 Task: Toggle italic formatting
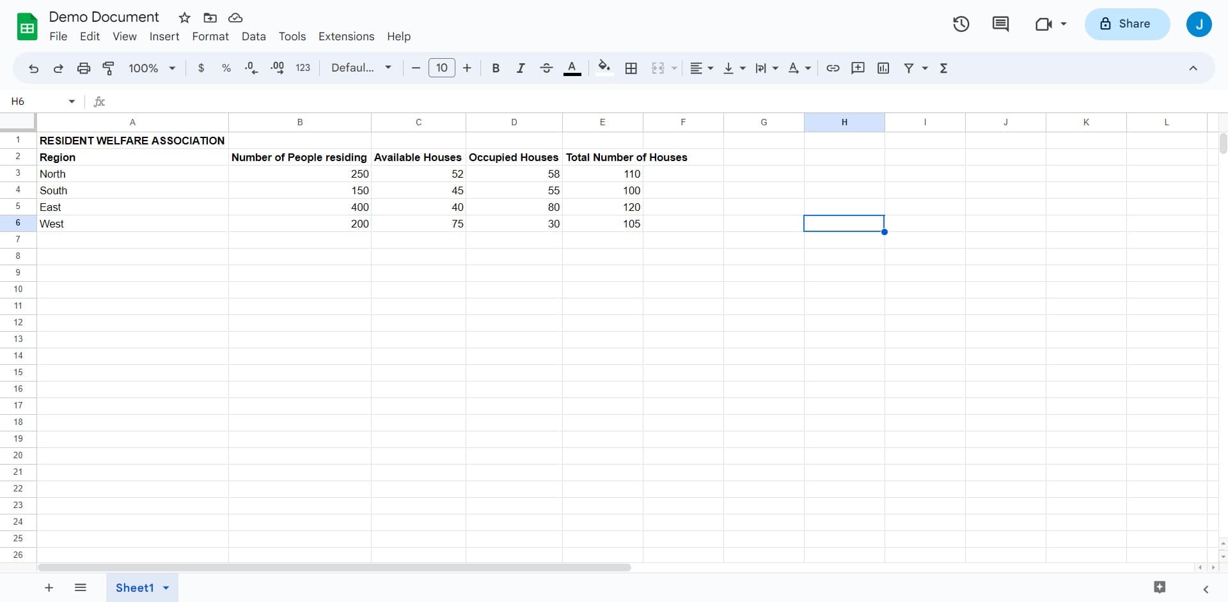tap(521, 68)
